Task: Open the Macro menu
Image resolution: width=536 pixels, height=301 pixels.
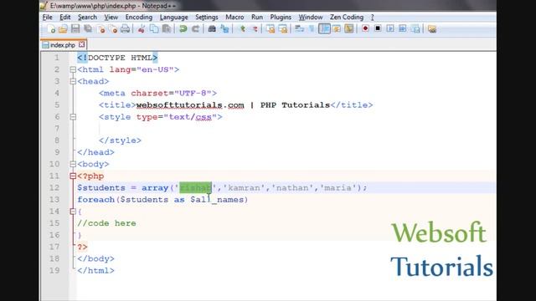Action: [x=234, y=17]
